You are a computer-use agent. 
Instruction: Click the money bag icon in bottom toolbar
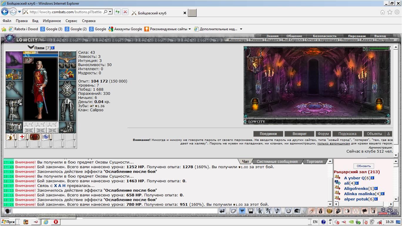(321, 211)
